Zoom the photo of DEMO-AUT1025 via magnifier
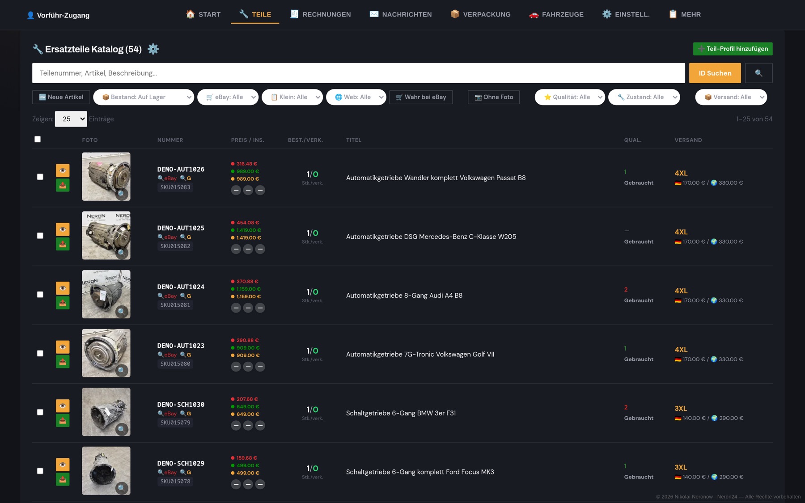The width and height of the screenshot is (805, 503). pyautogui.click(x=121, y=253)
